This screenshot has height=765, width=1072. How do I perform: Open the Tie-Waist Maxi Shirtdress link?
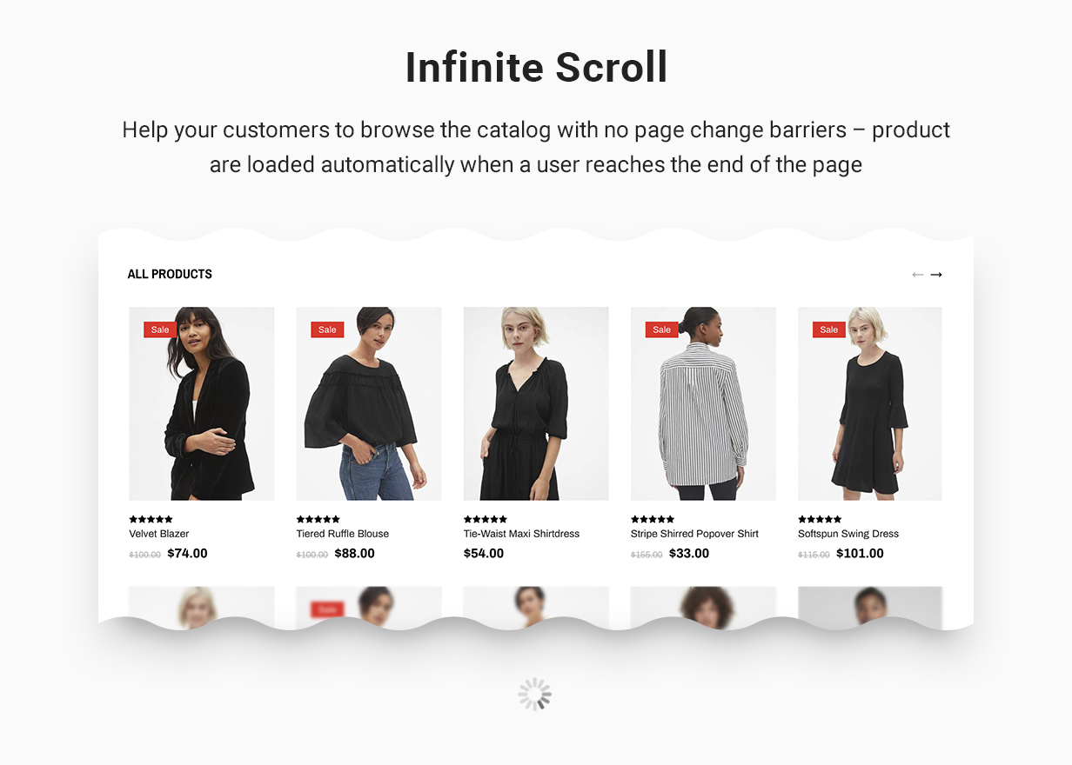pos(521,534)
